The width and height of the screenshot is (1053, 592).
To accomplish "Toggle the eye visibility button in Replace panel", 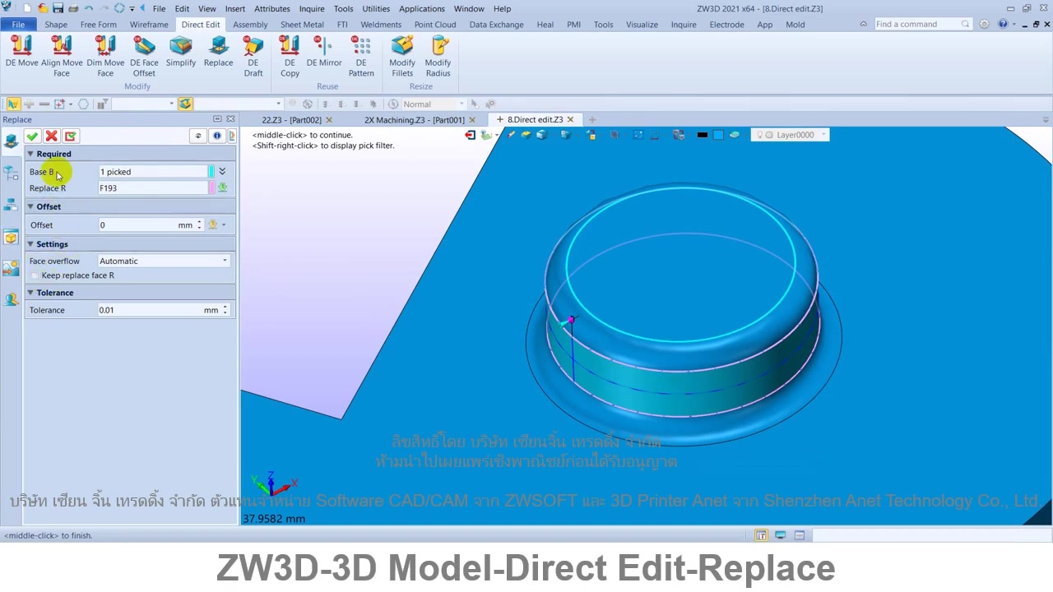I will [x=197, y=136].
